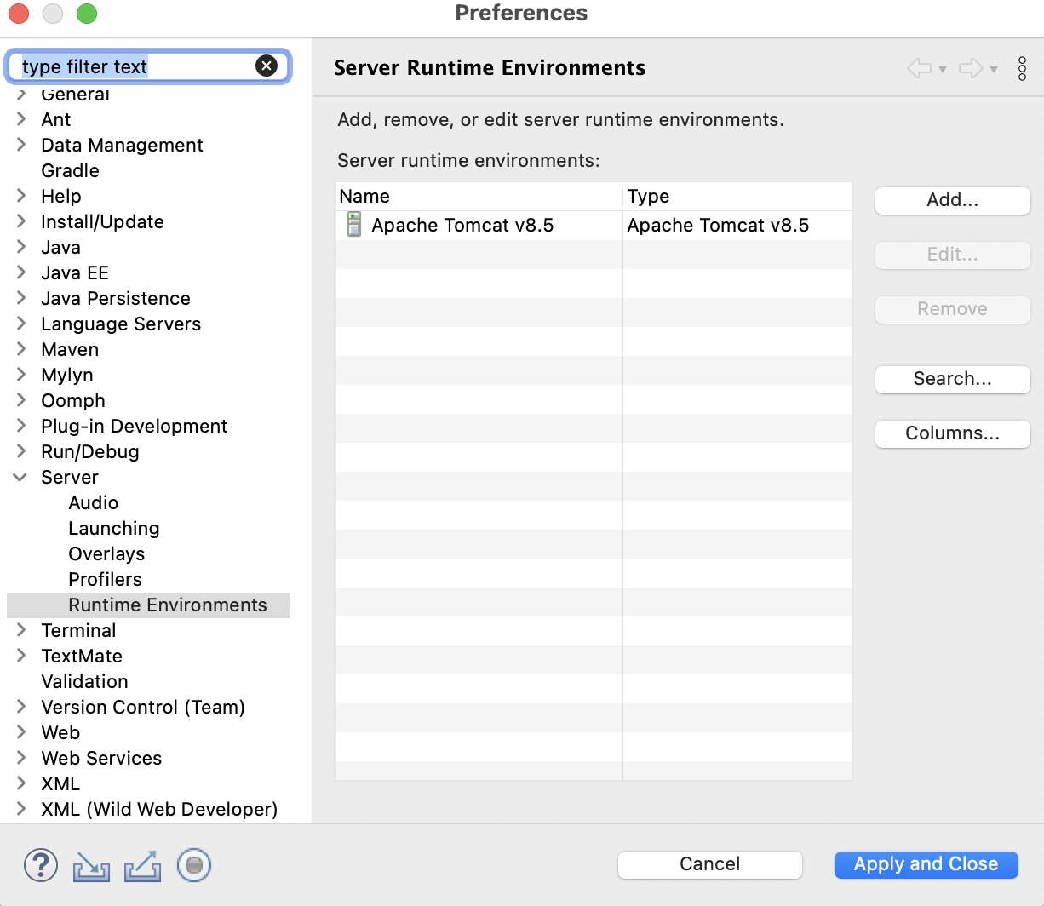Sort by the Name column header
Image resolution: width=1044 pixels, height=906 pixels.
coord(479,197)
